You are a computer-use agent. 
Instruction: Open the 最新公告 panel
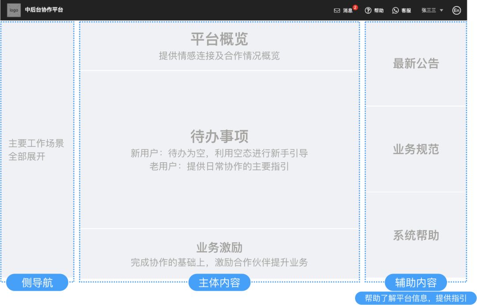[416, 64]
